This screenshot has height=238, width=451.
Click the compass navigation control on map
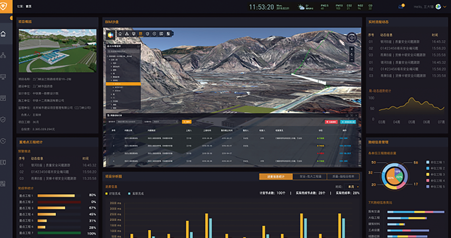coord(352,37)
